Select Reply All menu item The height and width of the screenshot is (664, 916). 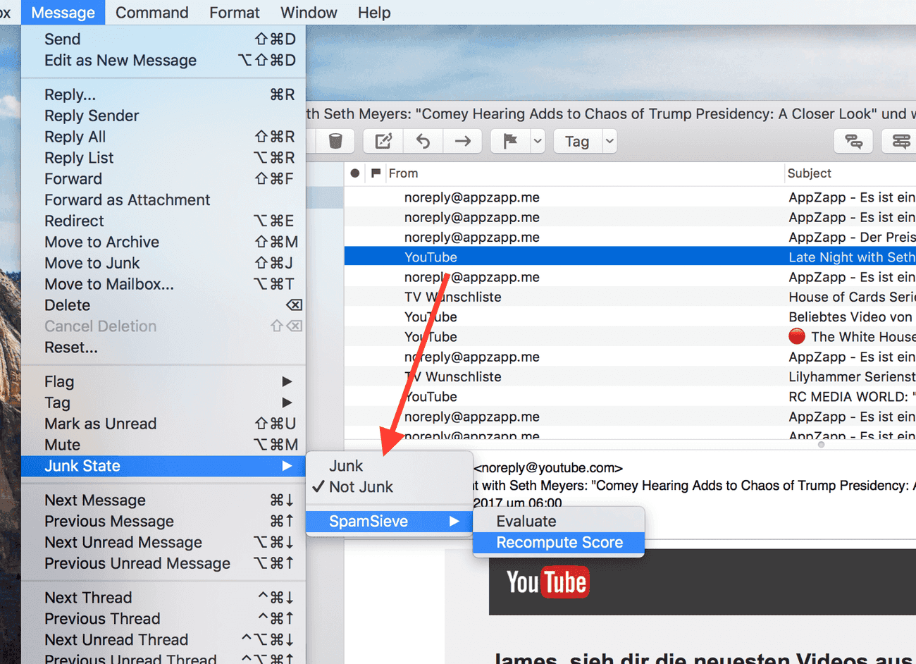click(x=163, y=137)
